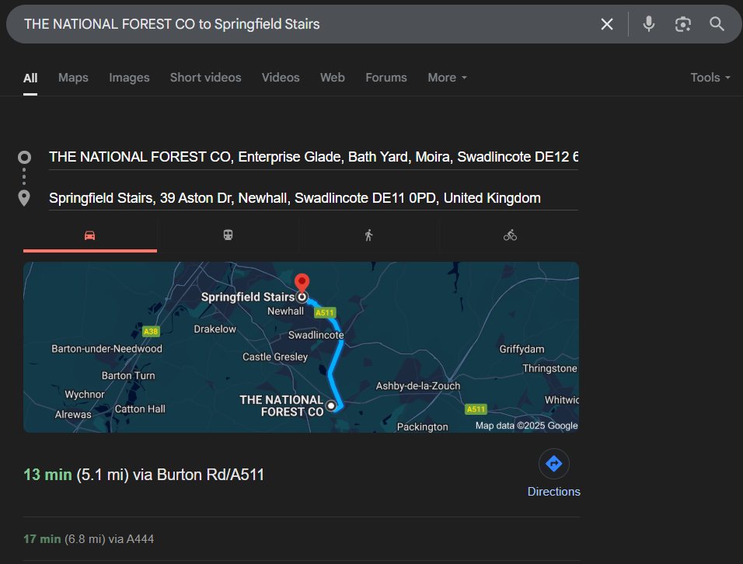
Task: Switch to the Images tab
Action: (x=129, y=78)
